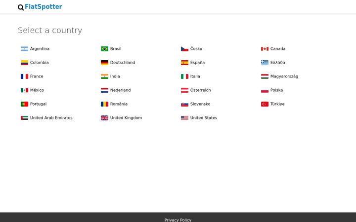Select the Argentina country link

click(x=40, y=49)
